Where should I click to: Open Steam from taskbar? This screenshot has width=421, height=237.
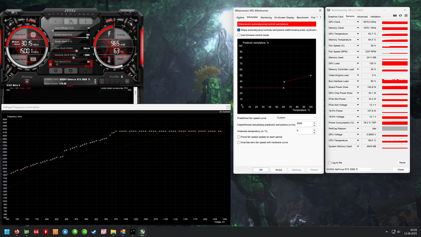coord(94,232)
